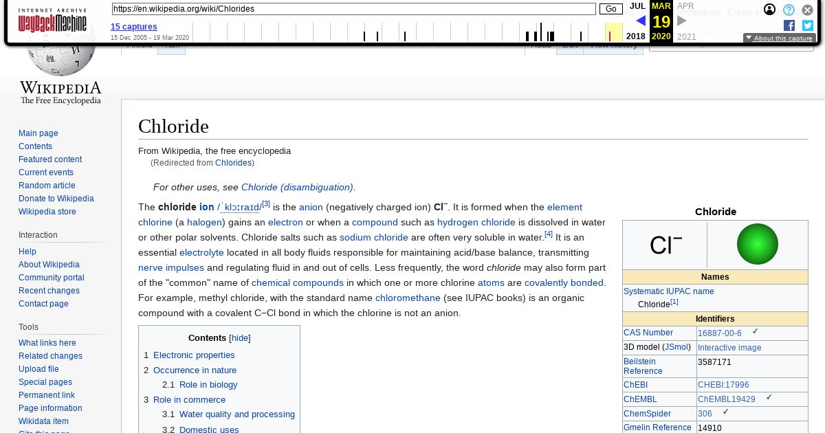Screen dimensions: 825x433
Task: Get the Permanent link
Action: pyautogui.click(x=47, y=395)
